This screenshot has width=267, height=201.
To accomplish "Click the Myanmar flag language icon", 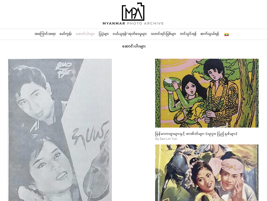I will click(x=226, y=35).
